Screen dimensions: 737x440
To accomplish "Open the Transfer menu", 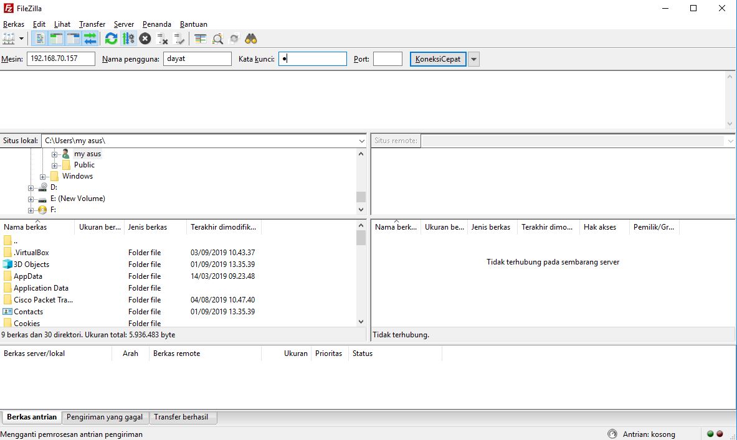I will tap(92, 24).
